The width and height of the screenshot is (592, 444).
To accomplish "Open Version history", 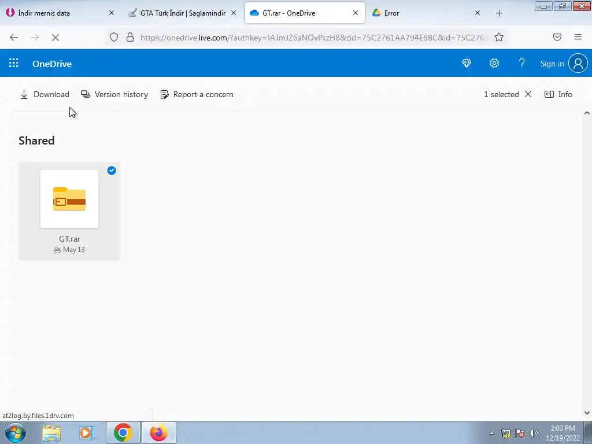I will coord(114,94).
